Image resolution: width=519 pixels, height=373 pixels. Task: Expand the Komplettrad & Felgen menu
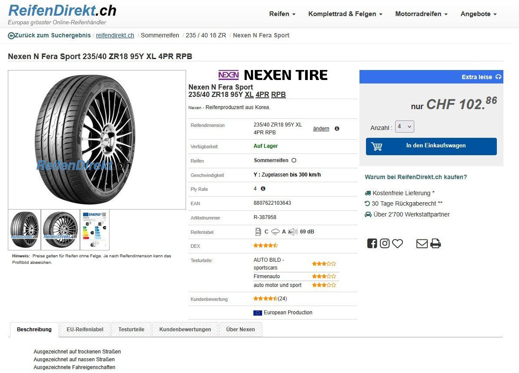pyautogui.click(x=345, y=14)
